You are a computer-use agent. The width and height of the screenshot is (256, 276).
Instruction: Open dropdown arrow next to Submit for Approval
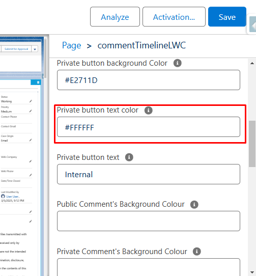pos(35,49)
